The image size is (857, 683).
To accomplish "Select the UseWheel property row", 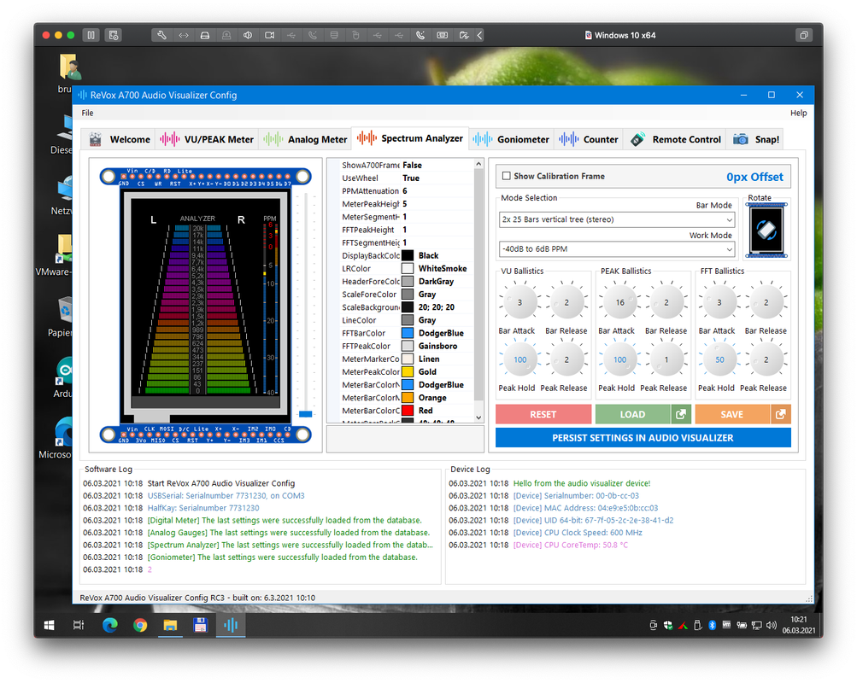I will (406, 178).
